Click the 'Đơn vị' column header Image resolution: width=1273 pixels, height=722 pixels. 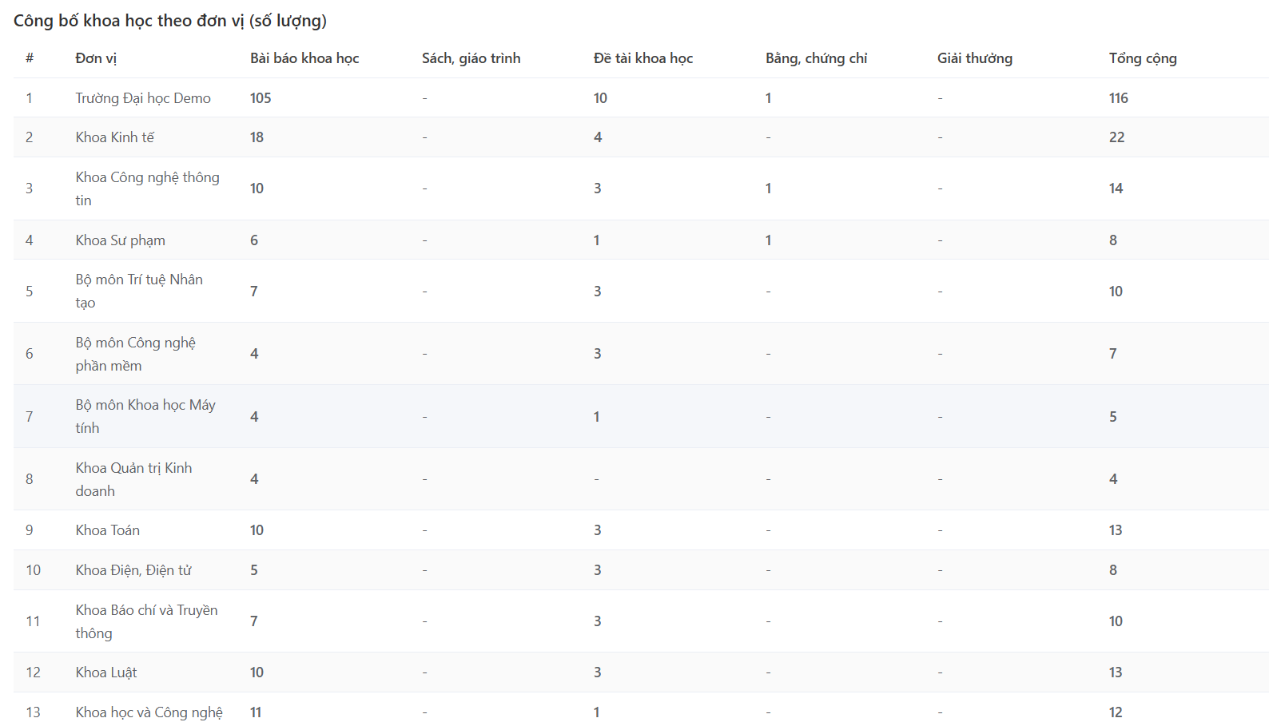click(x=96, y=58)
